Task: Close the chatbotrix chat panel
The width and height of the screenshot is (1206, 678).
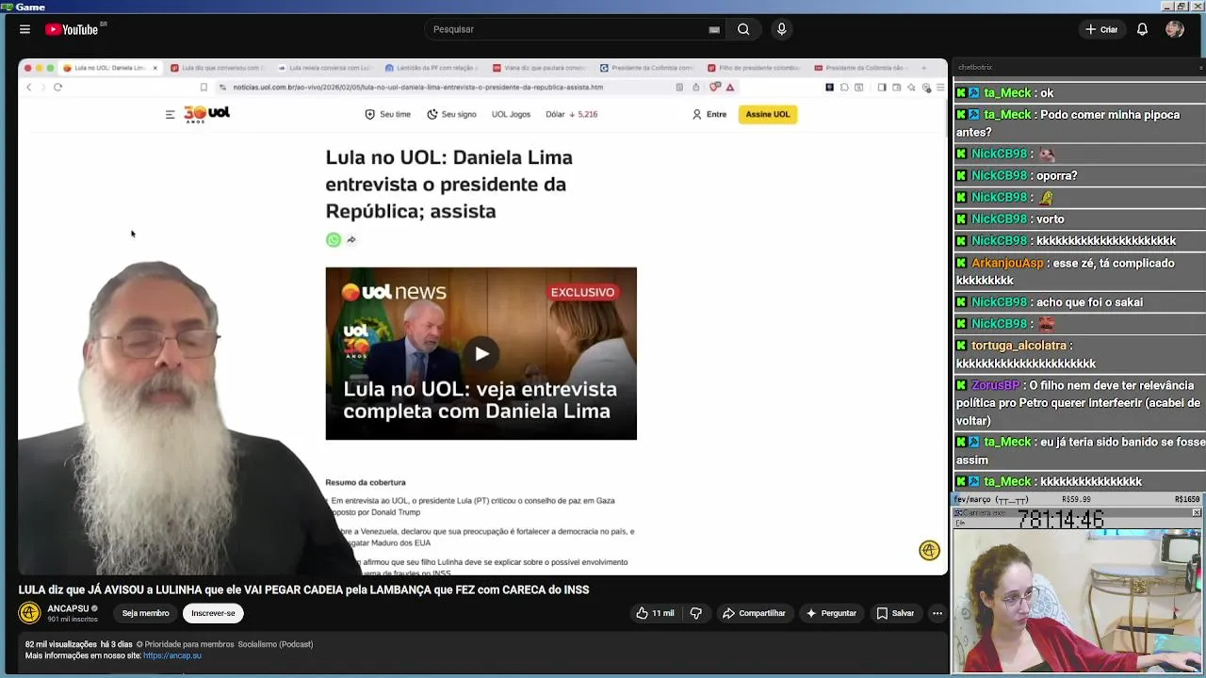Action: [1200, 68]
